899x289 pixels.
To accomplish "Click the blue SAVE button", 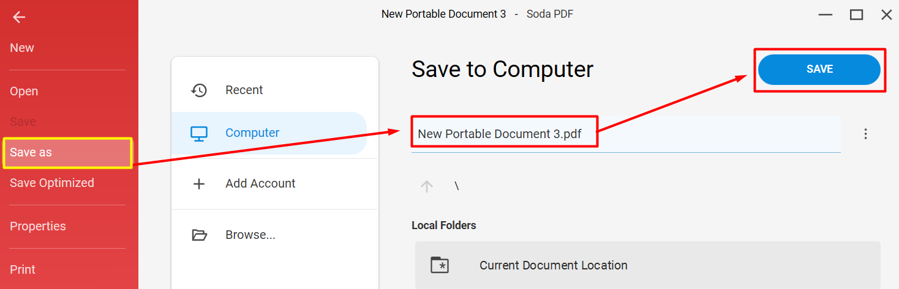I will 819,70.
